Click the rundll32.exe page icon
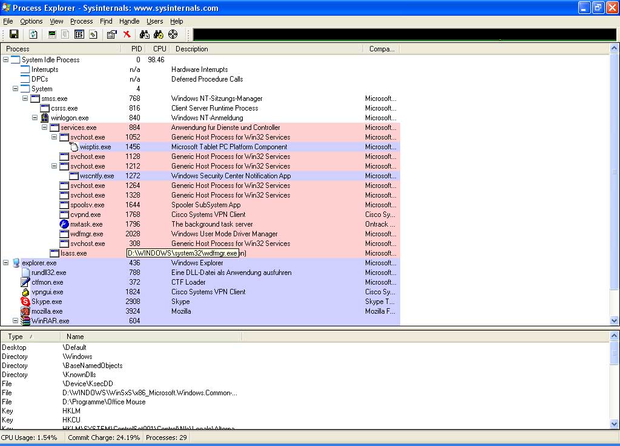The height and width of the screenshot is (446, 620). pos(25,273)
